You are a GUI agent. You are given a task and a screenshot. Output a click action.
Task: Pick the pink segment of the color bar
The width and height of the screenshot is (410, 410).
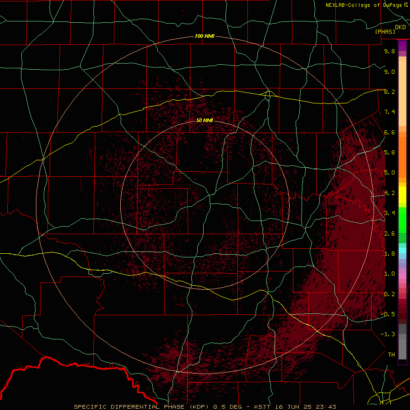click(402, 276)
